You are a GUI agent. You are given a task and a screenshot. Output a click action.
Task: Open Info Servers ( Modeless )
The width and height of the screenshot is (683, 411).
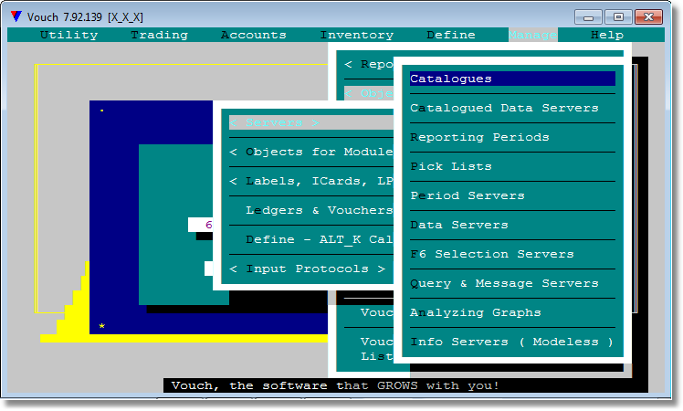click(512, 342)
